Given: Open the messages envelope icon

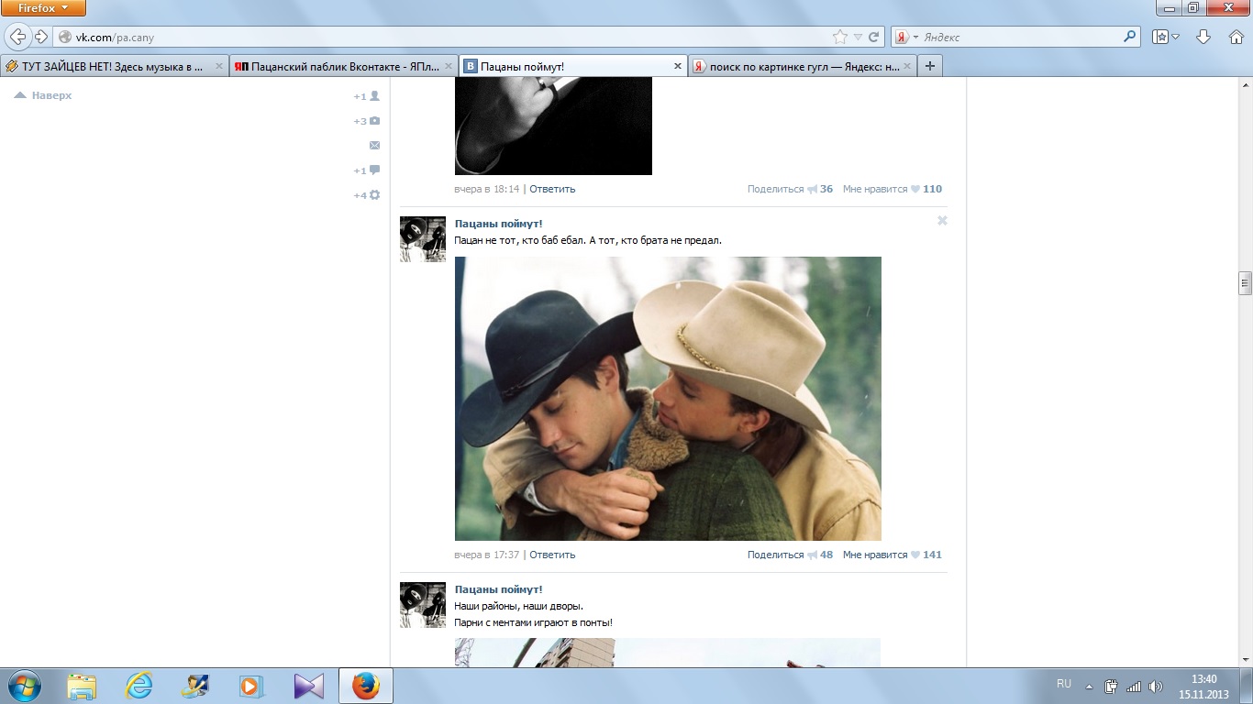Looking at the screenshot, I should point(374,145).
